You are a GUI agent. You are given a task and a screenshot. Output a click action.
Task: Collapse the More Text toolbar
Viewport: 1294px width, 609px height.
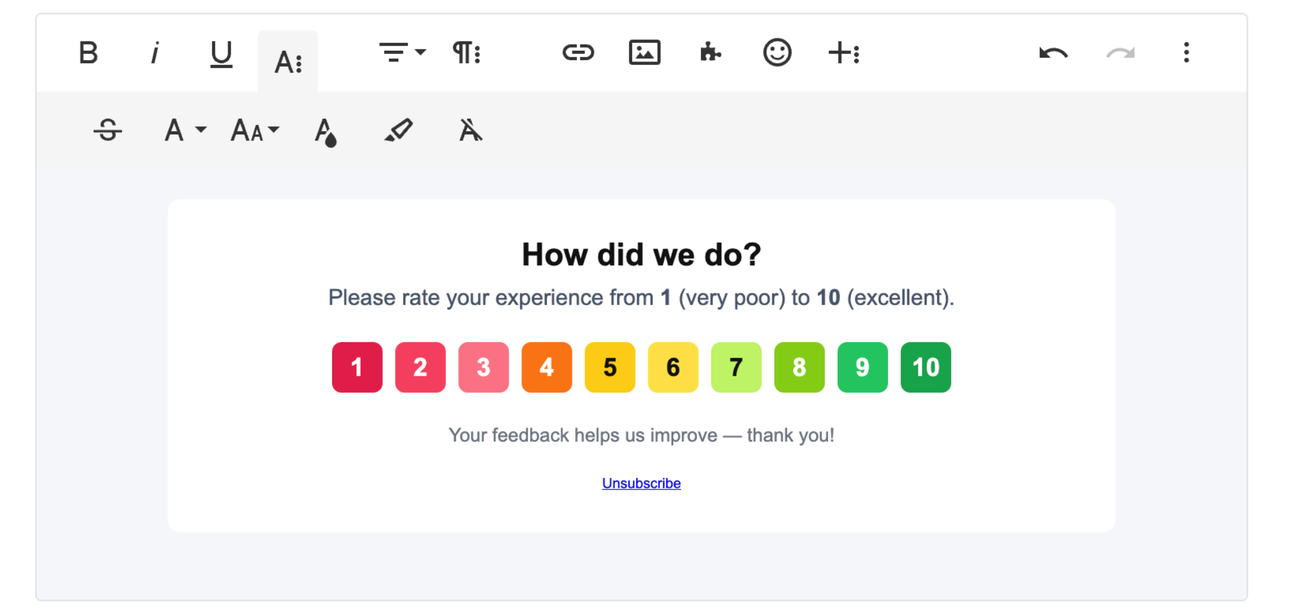coord(288,61)
